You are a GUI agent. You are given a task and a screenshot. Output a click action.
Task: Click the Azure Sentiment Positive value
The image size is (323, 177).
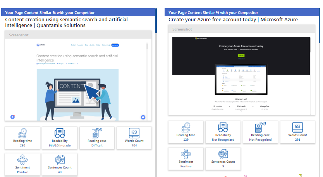click(186, 166)
